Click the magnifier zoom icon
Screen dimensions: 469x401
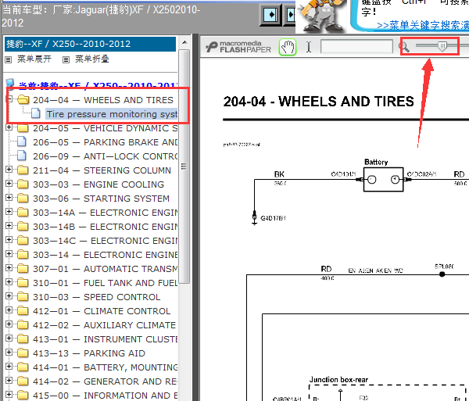[x=404, y=47]
